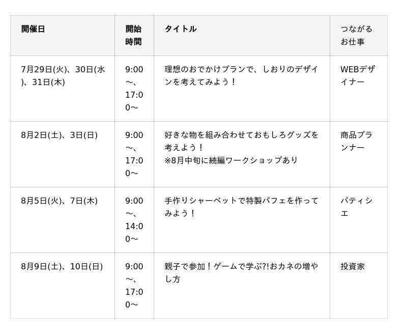Select the 8月2日(土)、3日(日) date cell

pos(59,135)
